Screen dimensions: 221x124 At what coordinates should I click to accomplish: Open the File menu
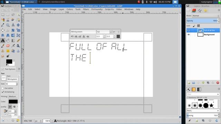pos(24,9)
